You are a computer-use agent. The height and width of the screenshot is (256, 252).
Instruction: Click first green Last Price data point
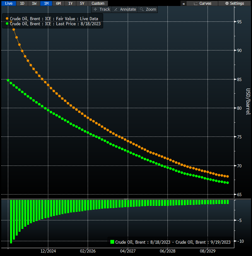coord(8,80)
